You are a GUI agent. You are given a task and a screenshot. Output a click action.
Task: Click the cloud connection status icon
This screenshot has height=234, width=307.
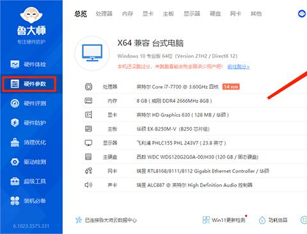(79, 220)
